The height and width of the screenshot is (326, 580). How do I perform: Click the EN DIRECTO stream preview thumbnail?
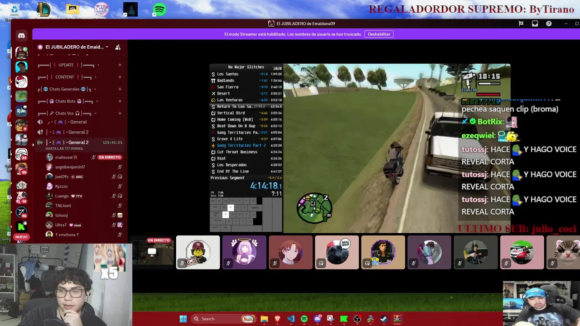click(153, 253)
